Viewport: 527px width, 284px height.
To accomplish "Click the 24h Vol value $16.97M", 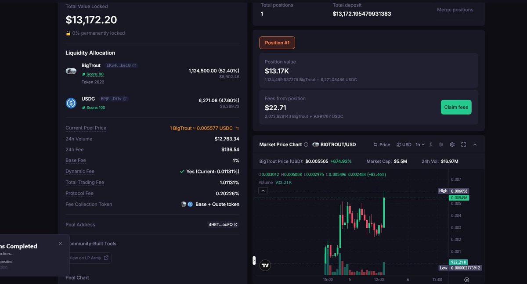I will [x=449, y=162].
